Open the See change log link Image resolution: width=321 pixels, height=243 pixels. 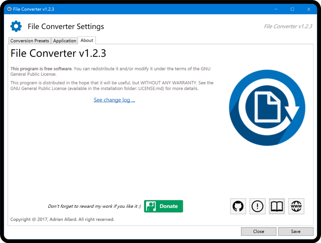(x=114, y=100)
